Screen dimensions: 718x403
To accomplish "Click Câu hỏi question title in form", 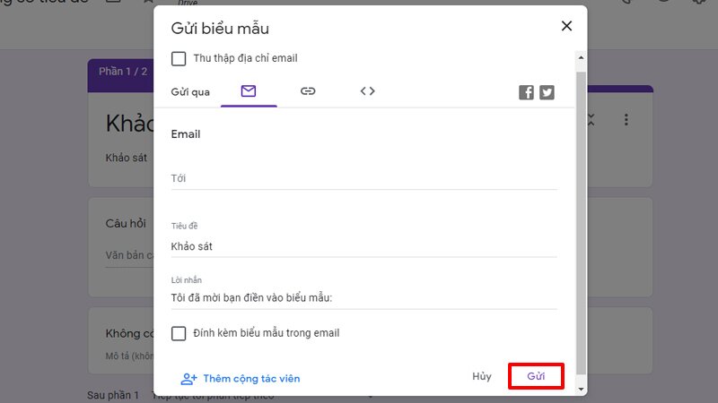I will click(x=126, y=223).
